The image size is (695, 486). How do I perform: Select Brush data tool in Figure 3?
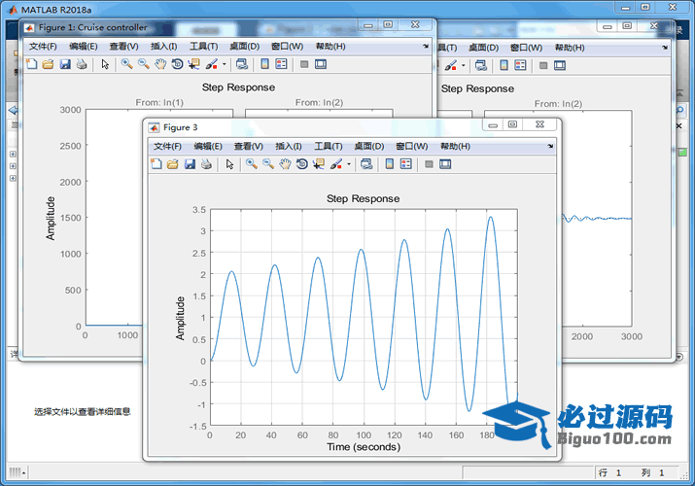[x=336, y=164]
